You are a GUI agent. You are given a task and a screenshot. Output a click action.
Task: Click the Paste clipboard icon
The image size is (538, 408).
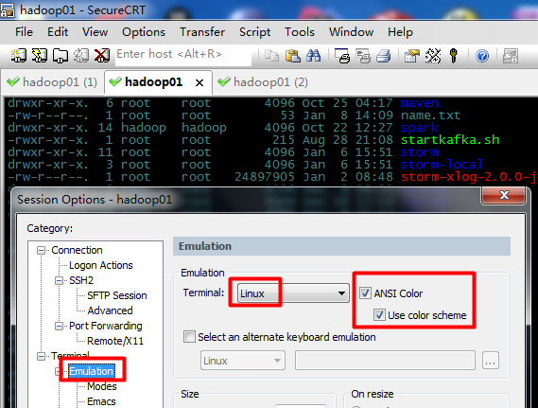pos(293,55)
